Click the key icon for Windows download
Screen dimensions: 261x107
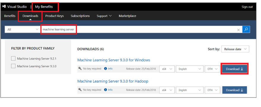coord(80,68)
